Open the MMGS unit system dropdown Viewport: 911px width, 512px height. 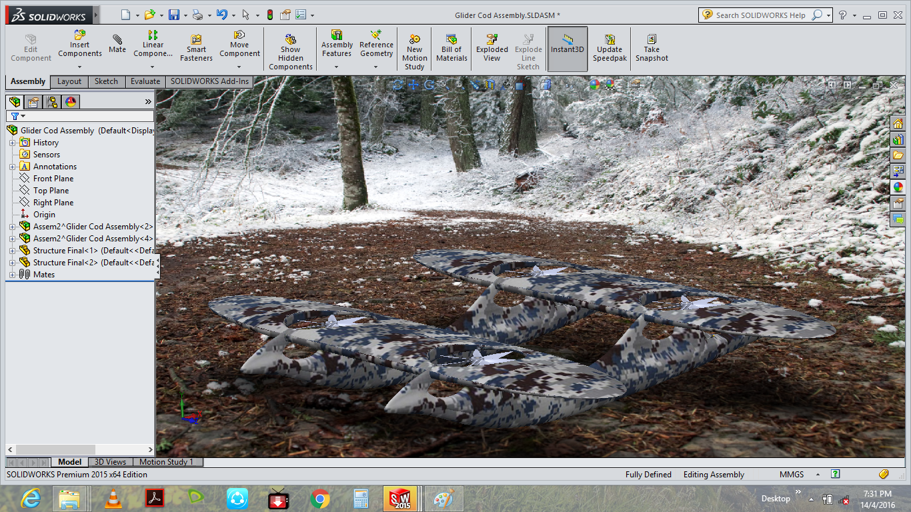click(818, 475)
